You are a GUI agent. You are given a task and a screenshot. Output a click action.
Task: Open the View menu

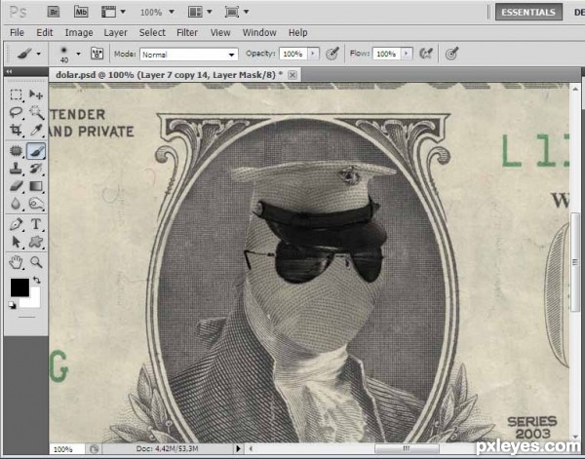pyautogui.click(x=220, y=33)
